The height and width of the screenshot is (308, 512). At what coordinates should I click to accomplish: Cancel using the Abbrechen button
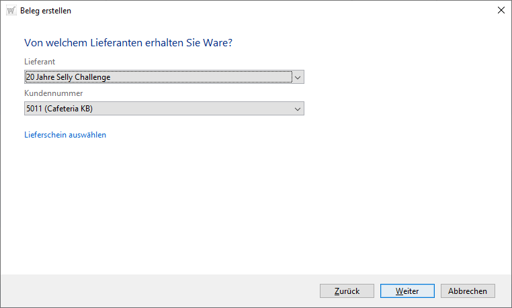468,291
